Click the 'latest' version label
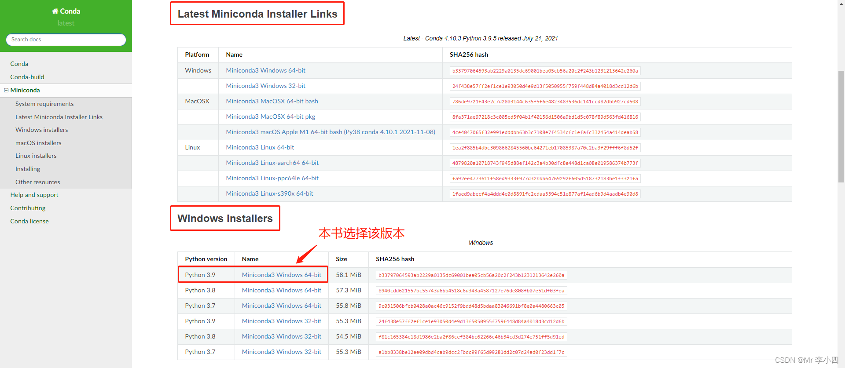This screenshot has height=368, width=845. [66, 23]
